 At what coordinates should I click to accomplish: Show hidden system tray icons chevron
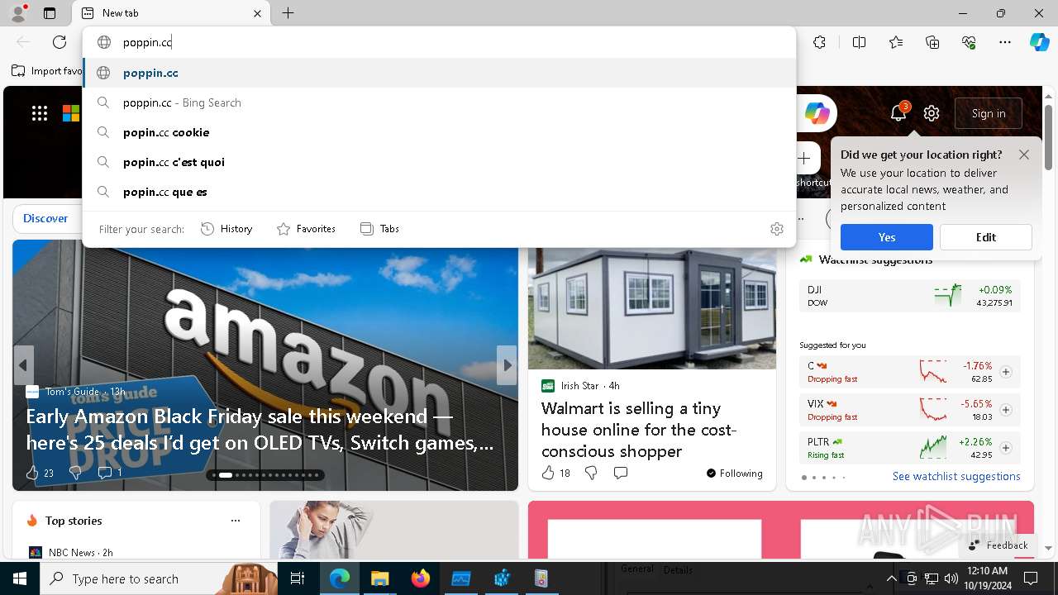click(x=891, y=578)
